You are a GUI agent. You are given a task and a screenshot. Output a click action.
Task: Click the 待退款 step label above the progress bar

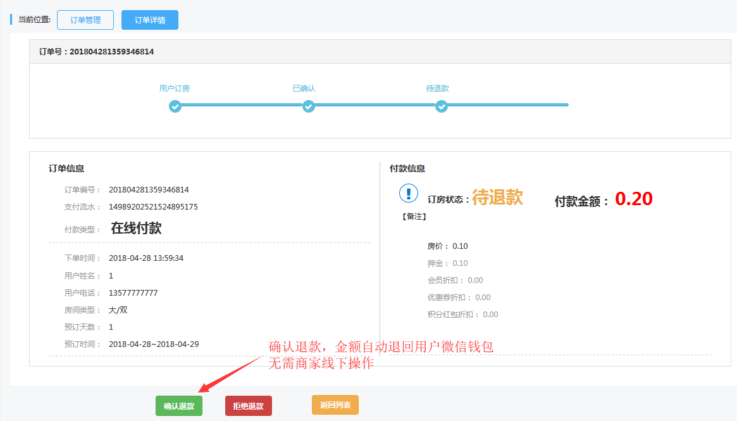pyautogui.click(x=438, y=89)
